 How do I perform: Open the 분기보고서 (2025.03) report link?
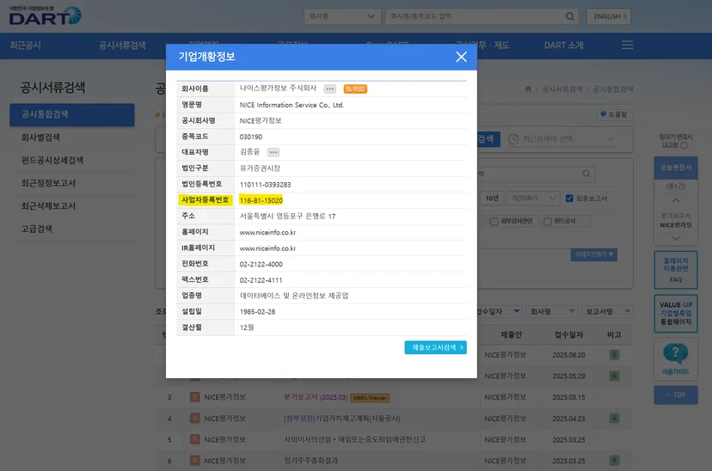click(316, 397)
